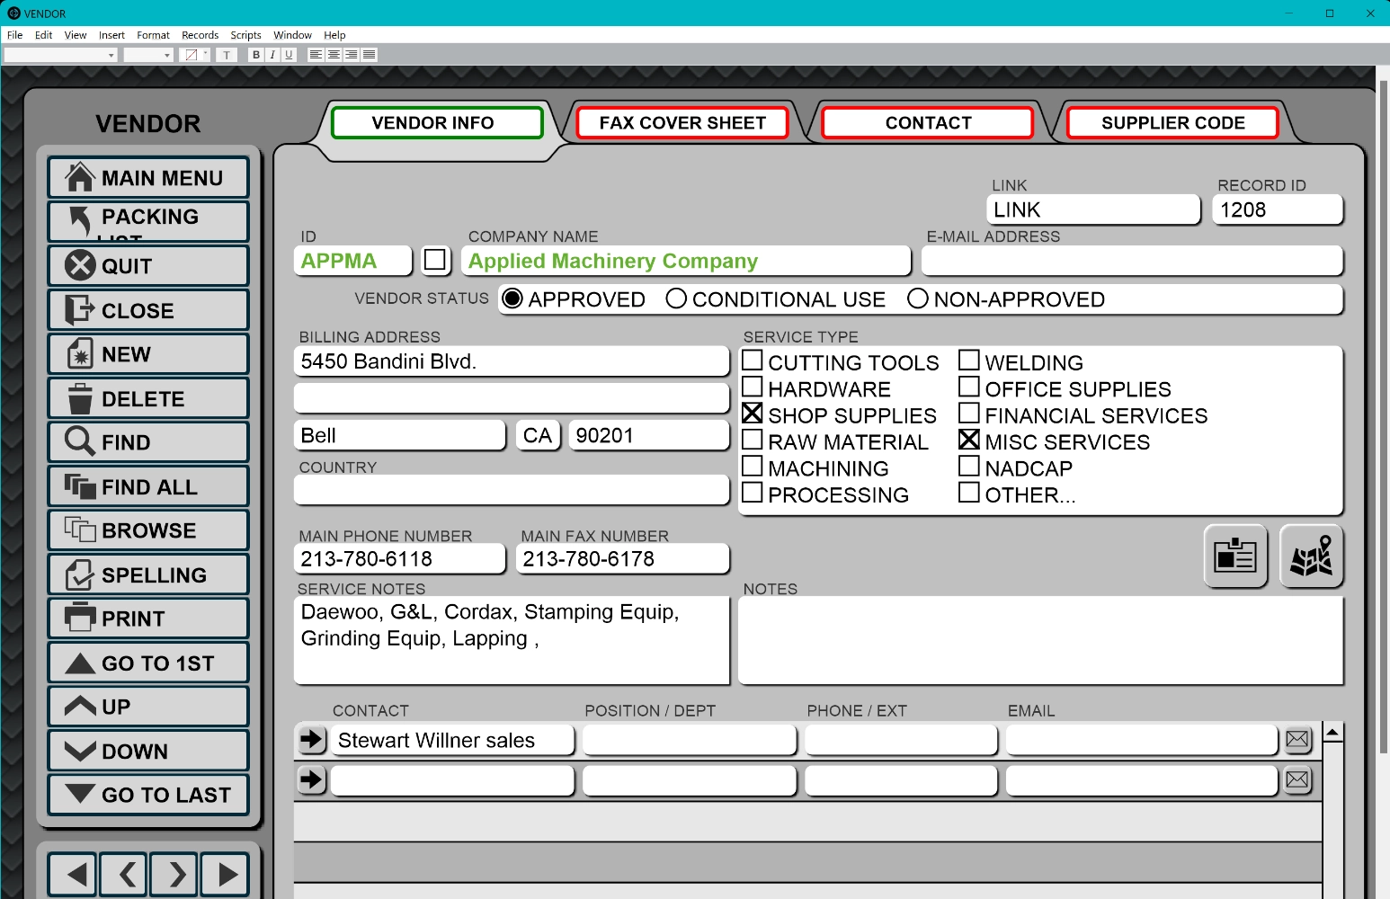The width and height of the screenshot is (1390, 899).
Task: Open the Records menu
Action: tap(200, 35)
